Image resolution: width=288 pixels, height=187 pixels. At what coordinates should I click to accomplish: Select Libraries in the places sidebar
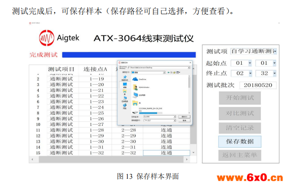[125, 92]
